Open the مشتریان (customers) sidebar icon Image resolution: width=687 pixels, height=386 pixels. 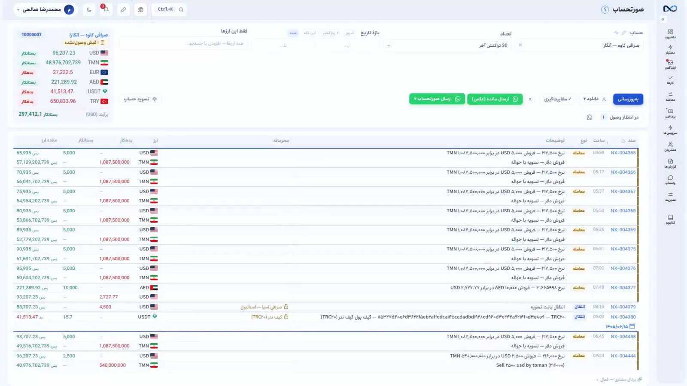tap(670, 147)
